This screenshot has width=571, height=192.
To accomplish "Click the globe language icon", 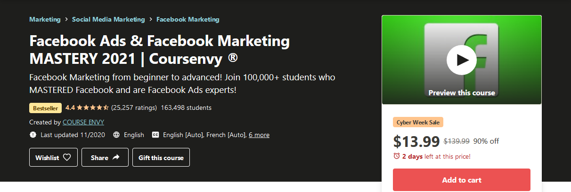I will coord(116,135).
